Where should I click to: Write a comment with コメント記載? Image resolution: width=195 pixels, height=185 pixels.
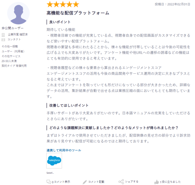click(x=96, y=182)
